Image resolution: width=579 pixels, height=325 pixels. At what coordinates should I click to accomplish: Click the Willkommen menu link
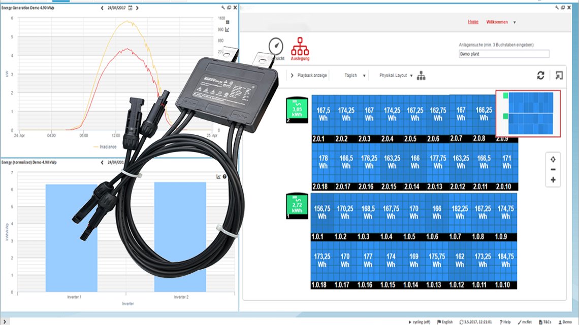click(497, 22)
